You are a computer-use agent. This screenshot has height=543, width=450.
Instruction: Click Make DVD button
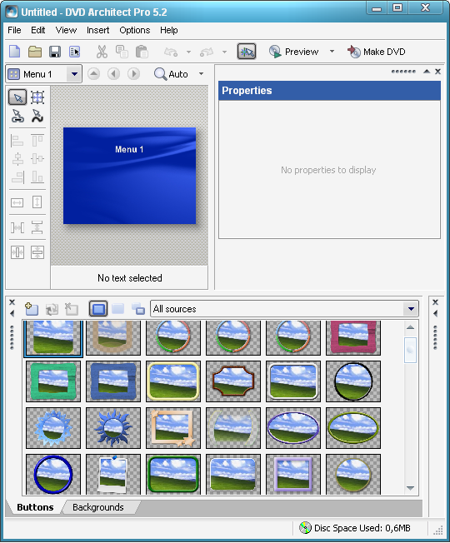pos(376,52)
